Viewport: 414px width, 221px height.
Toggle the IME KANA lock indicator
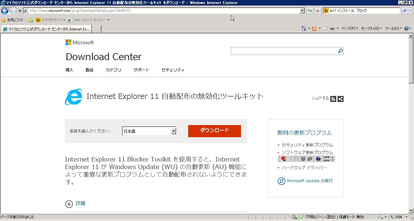click(x=326, y=160)
